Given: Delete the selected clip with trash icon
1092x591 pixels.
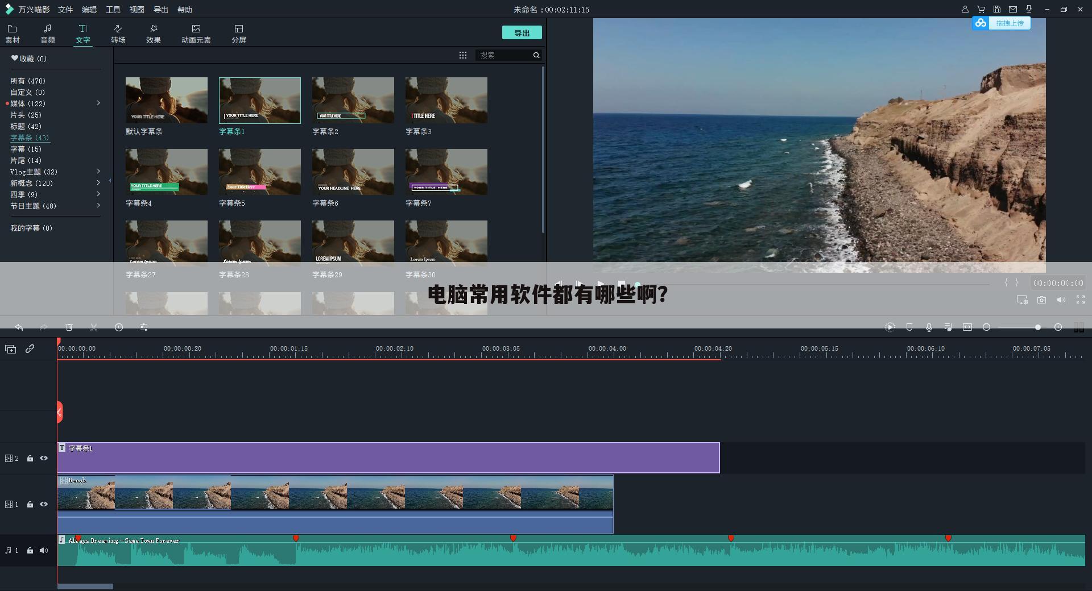Looking at the screenshot, I should coord(69,327).
